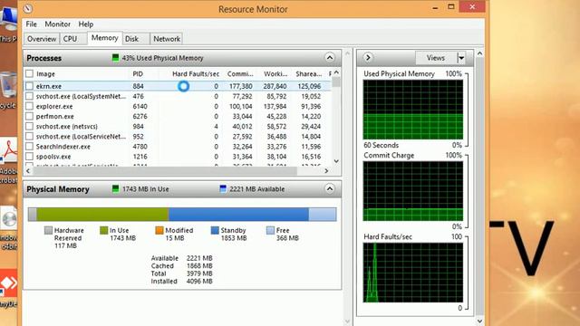
Task: Click process list scroll up arrow
Action: pos(336,72)
